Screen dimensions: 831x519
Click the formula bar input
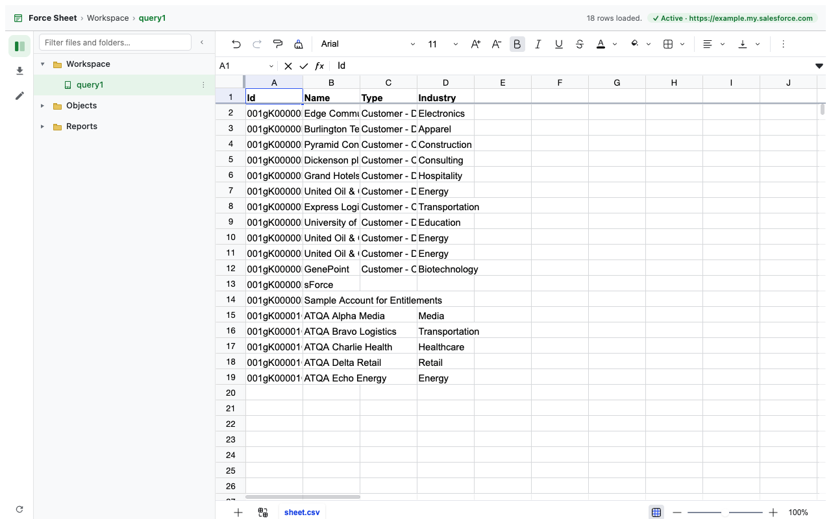pyautogui.click(x=571, y=66)
